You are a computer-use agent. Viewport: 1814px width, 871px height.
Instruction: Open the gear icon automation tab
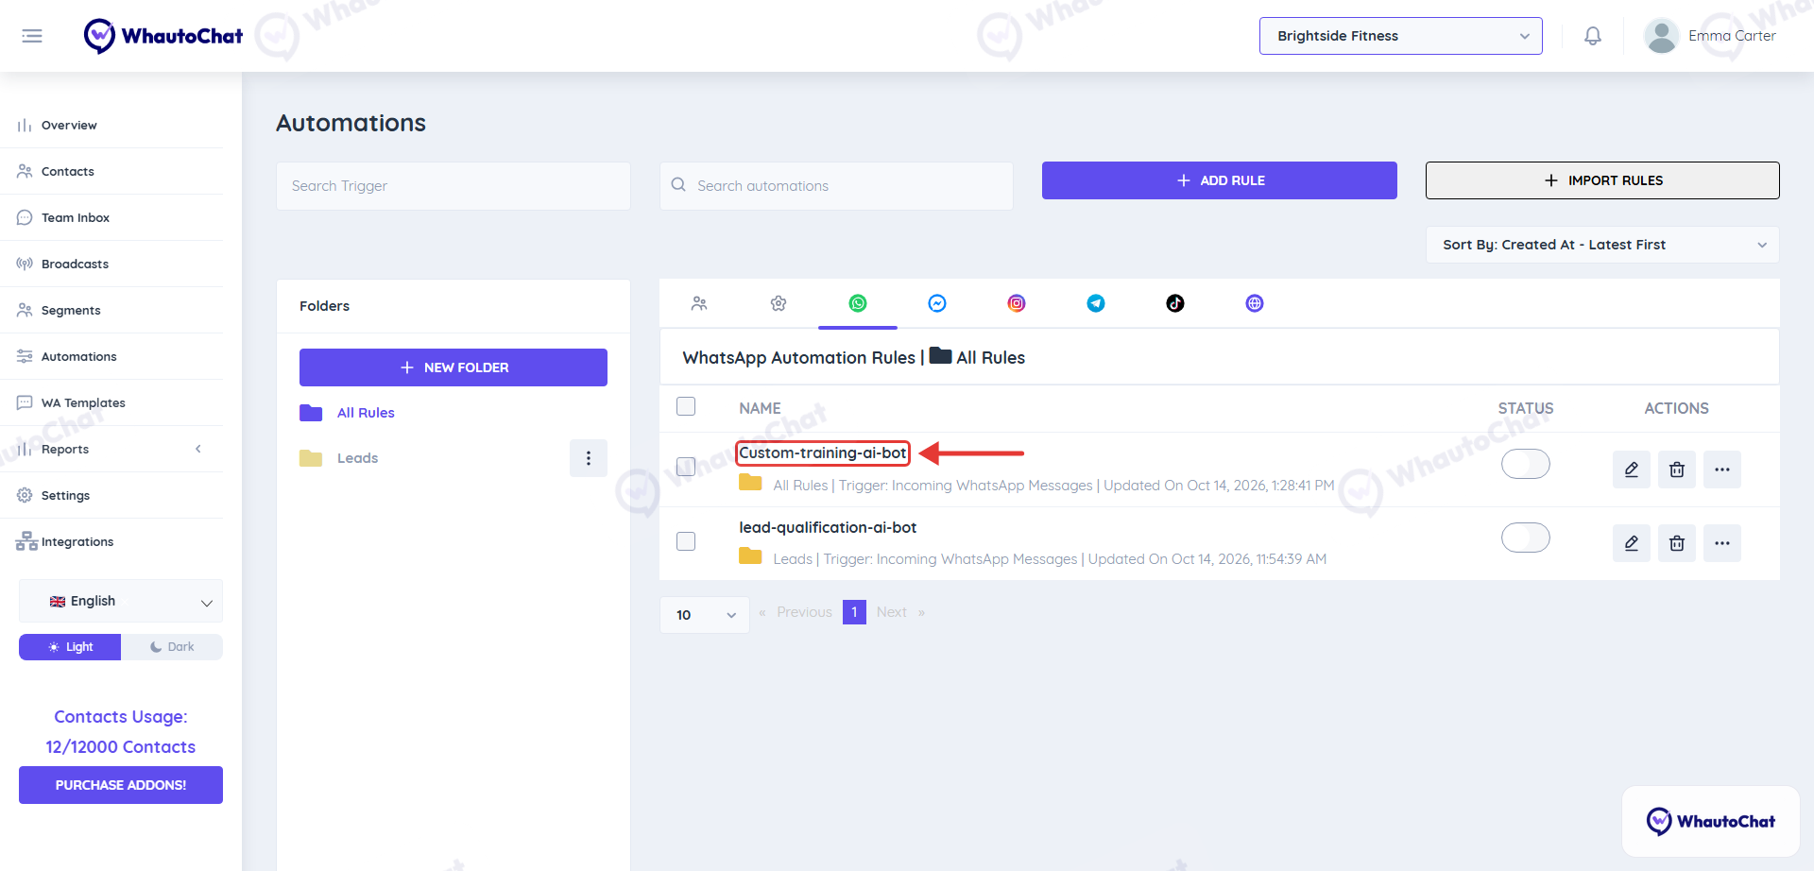[779, 303]
